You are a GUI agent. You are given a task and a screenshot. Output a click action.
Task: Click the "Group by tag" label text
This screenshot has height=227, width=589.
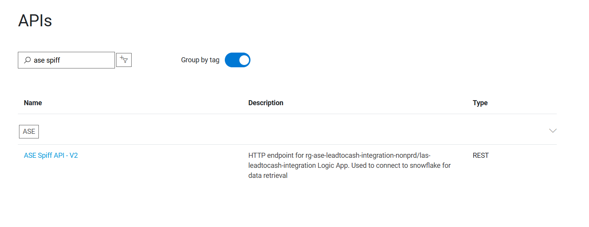coord(200,60)
